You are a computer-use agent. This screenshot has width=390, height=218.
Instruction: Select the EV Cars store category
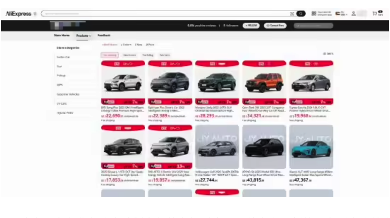coord(61,103)
